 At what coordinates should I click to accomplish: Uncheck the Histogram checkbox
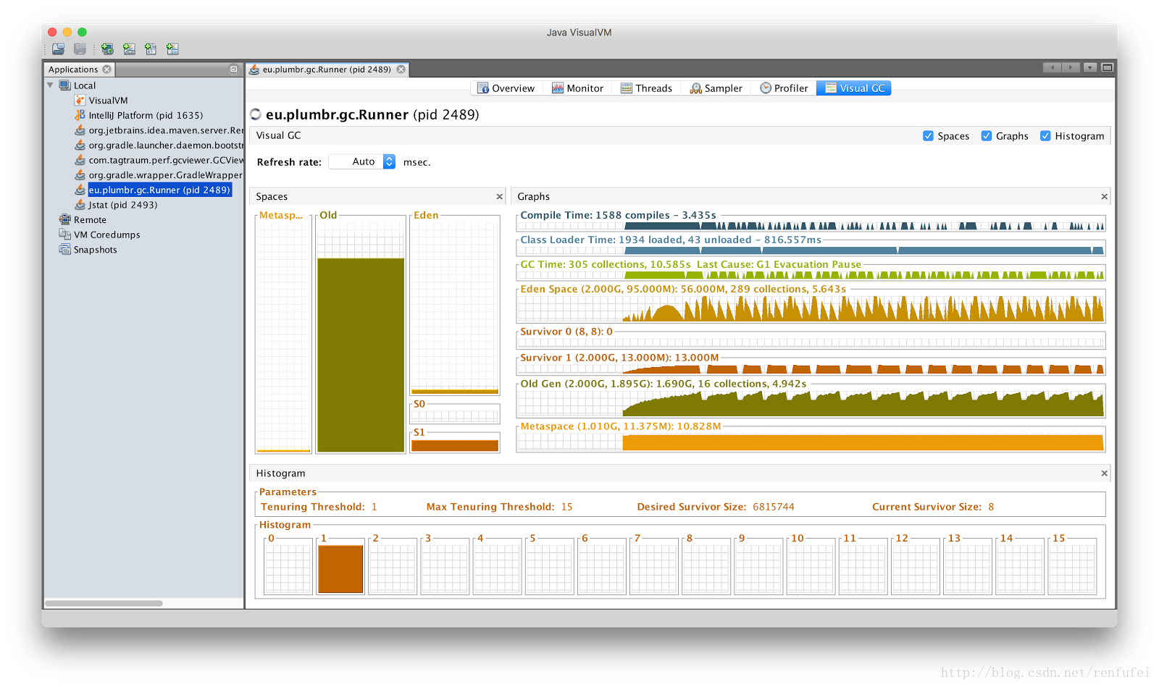point(1045,136)
